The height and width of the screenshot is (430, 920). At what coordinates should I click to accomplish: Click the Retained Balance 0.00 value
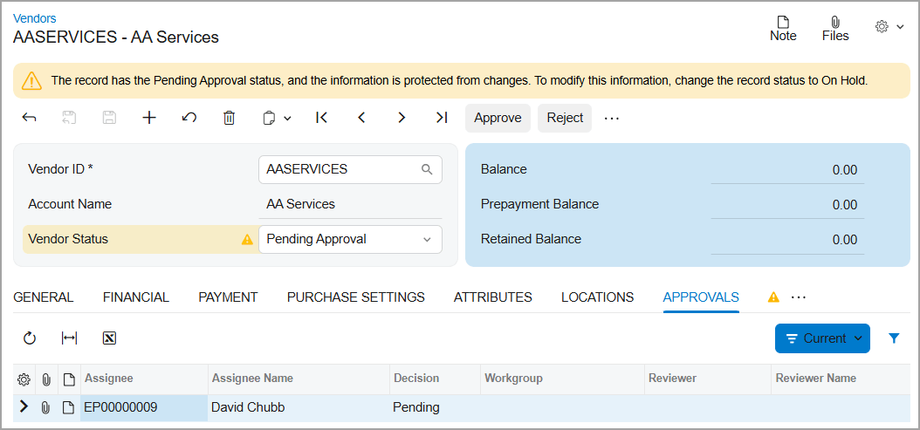click(x=844, y=240)
